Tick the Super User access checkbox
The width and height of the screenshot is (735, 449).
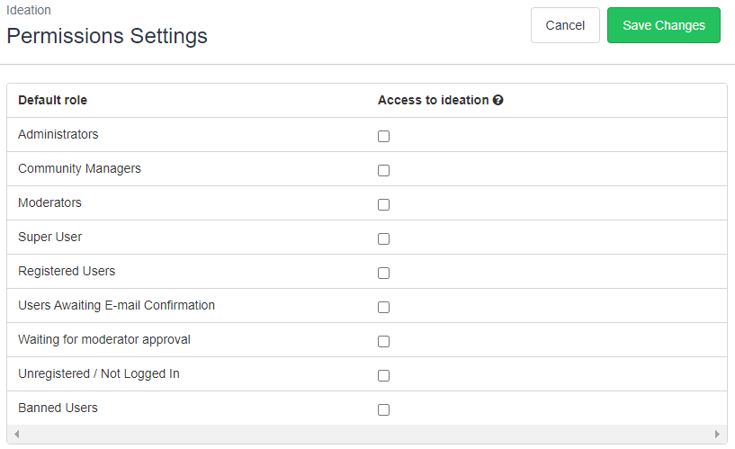(x=383, y=238)
